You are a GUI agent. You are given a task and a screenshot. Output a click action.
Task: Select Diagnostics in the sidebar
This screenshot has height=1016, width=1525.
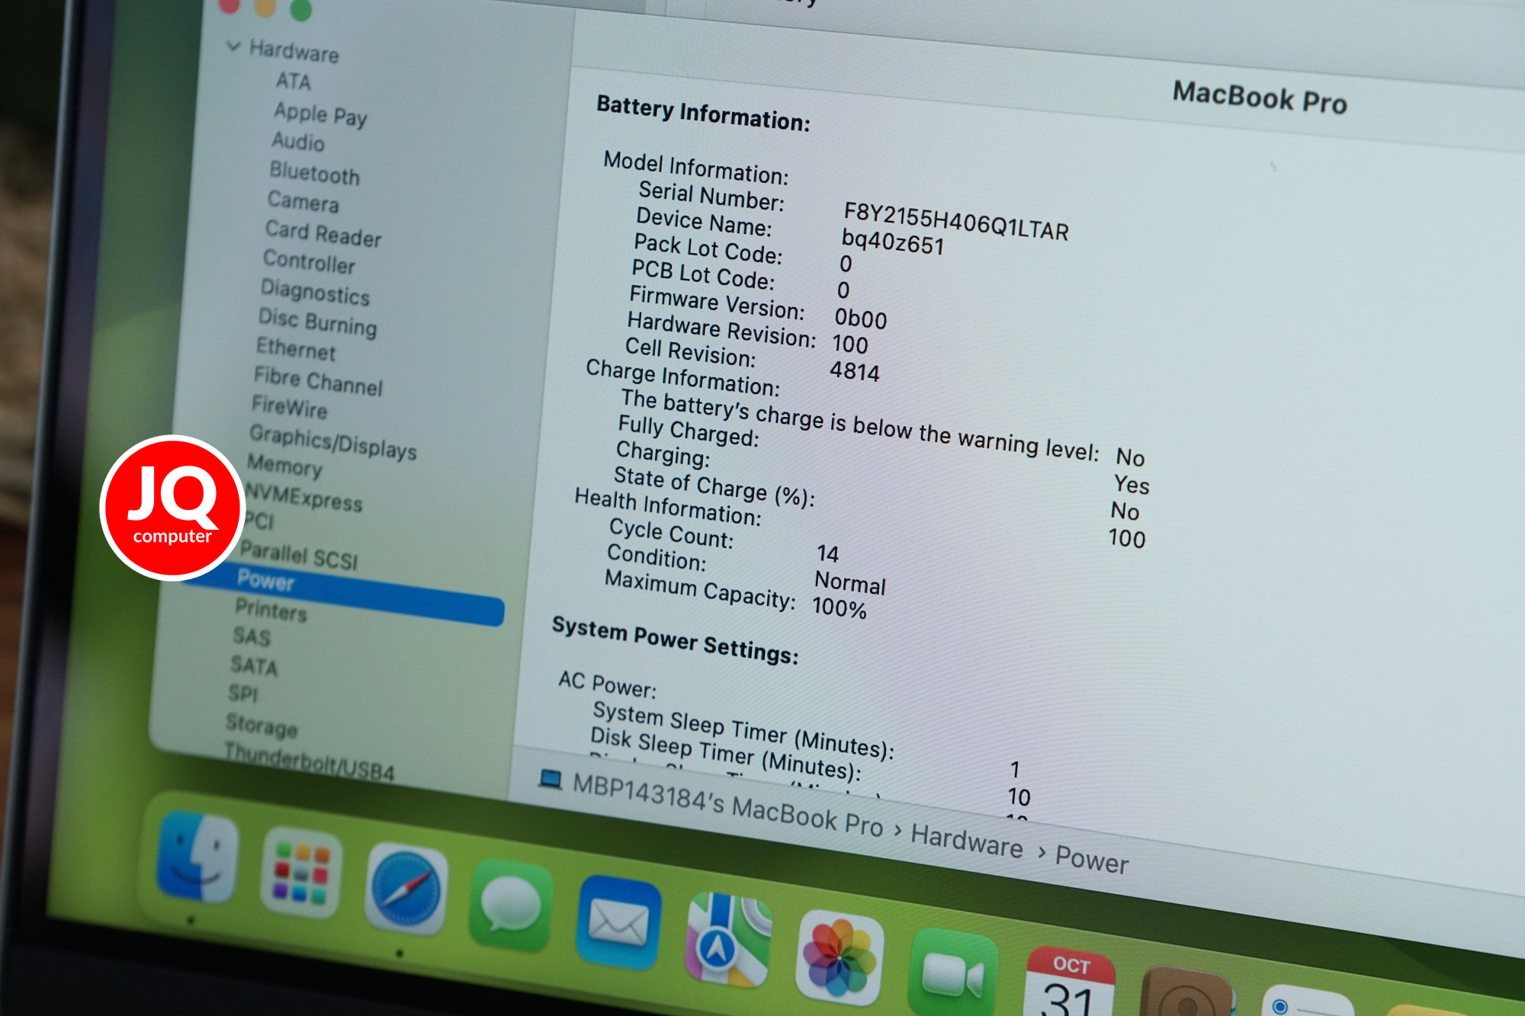(x=315, y=291)
